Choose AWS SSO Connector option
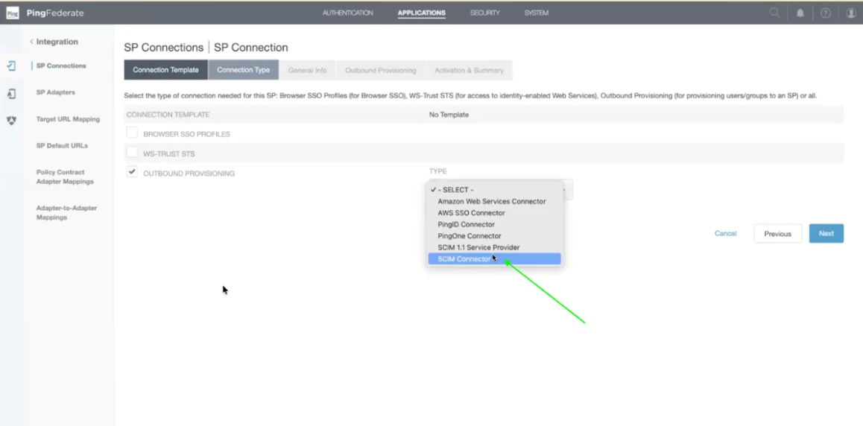 point(494,213)
